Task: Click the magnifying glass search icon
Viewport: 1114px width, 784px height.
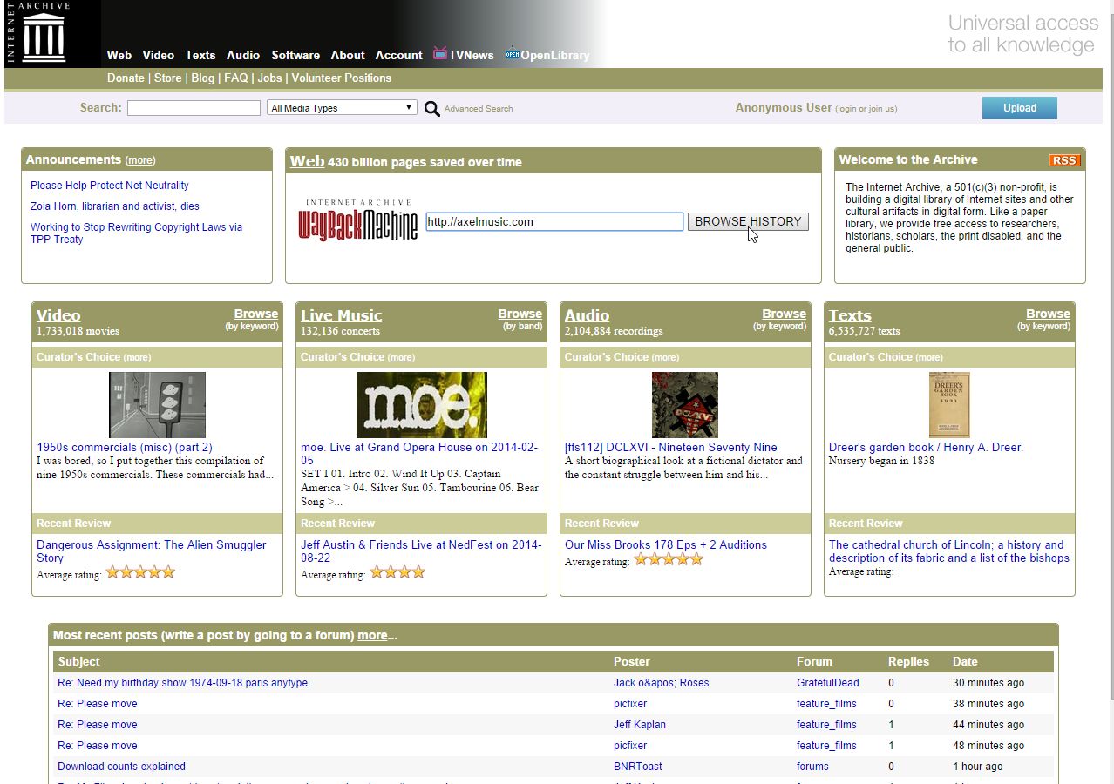Action: (432, 109)
